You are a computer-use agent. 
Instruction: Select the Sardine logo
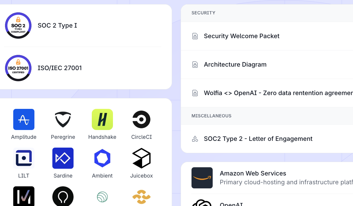point(63,158)
